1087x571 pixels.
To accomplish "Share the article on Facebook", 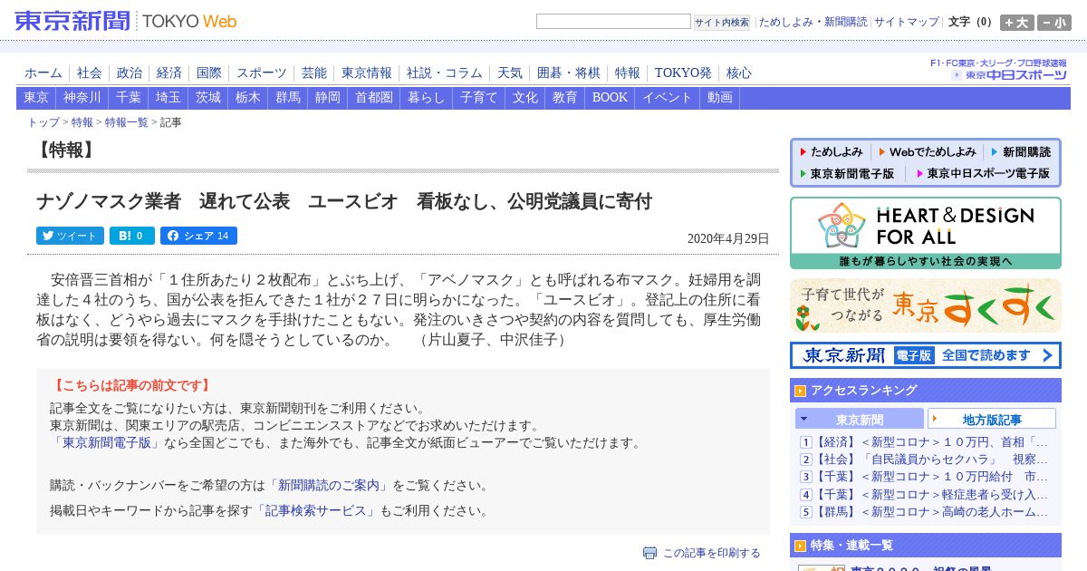I will pos(198,236).
